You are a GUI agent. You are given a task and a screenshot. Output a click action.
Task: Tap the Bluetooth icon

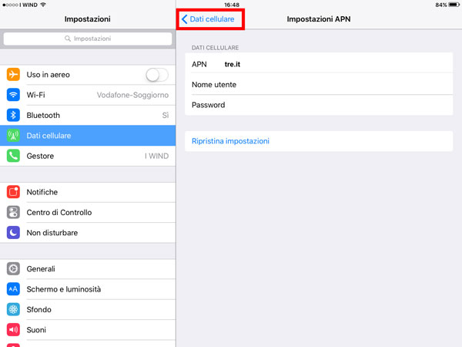(13, 115)
